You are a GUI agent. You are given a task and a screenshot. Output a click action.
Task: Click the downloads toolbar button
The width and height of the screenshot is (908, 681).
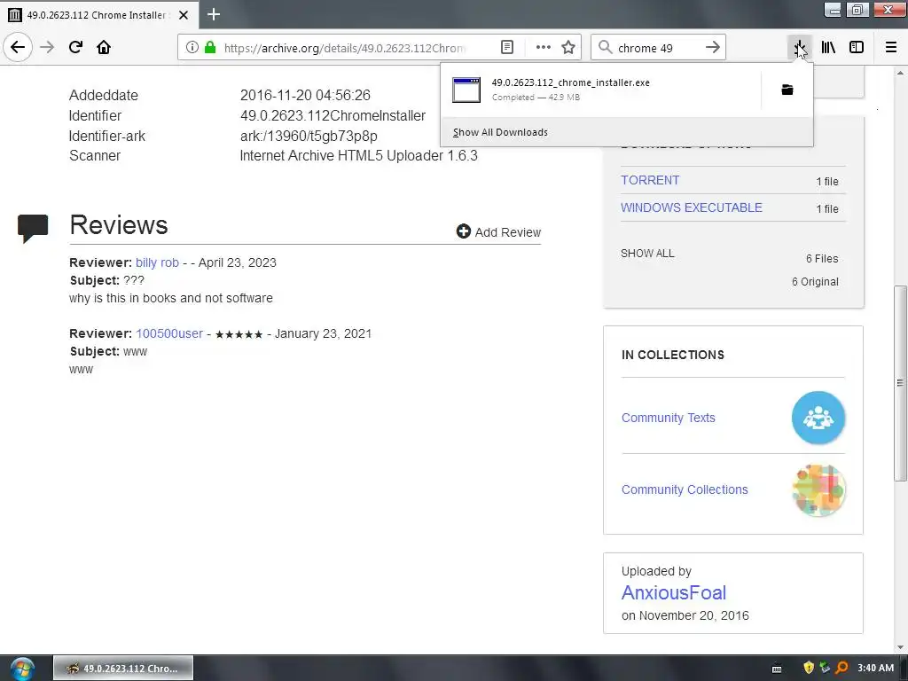click(800, 48)
